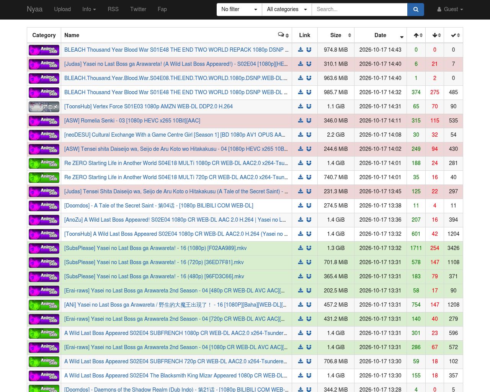
Task: Focus the Search text field
Action: 359,9
